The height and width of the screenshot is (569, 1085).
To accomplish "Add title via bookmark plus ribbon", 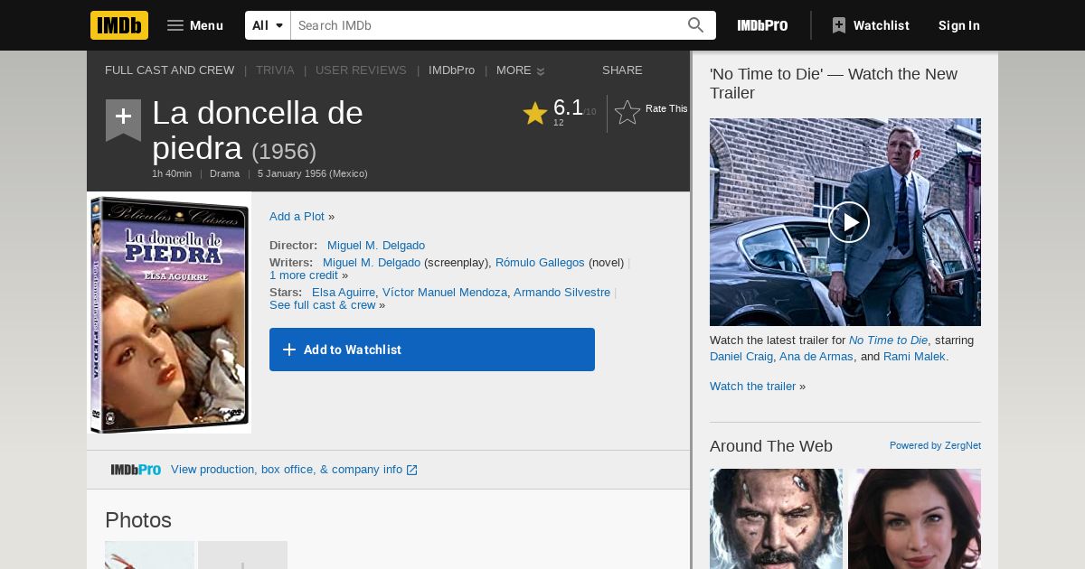I will coord(123,119).
